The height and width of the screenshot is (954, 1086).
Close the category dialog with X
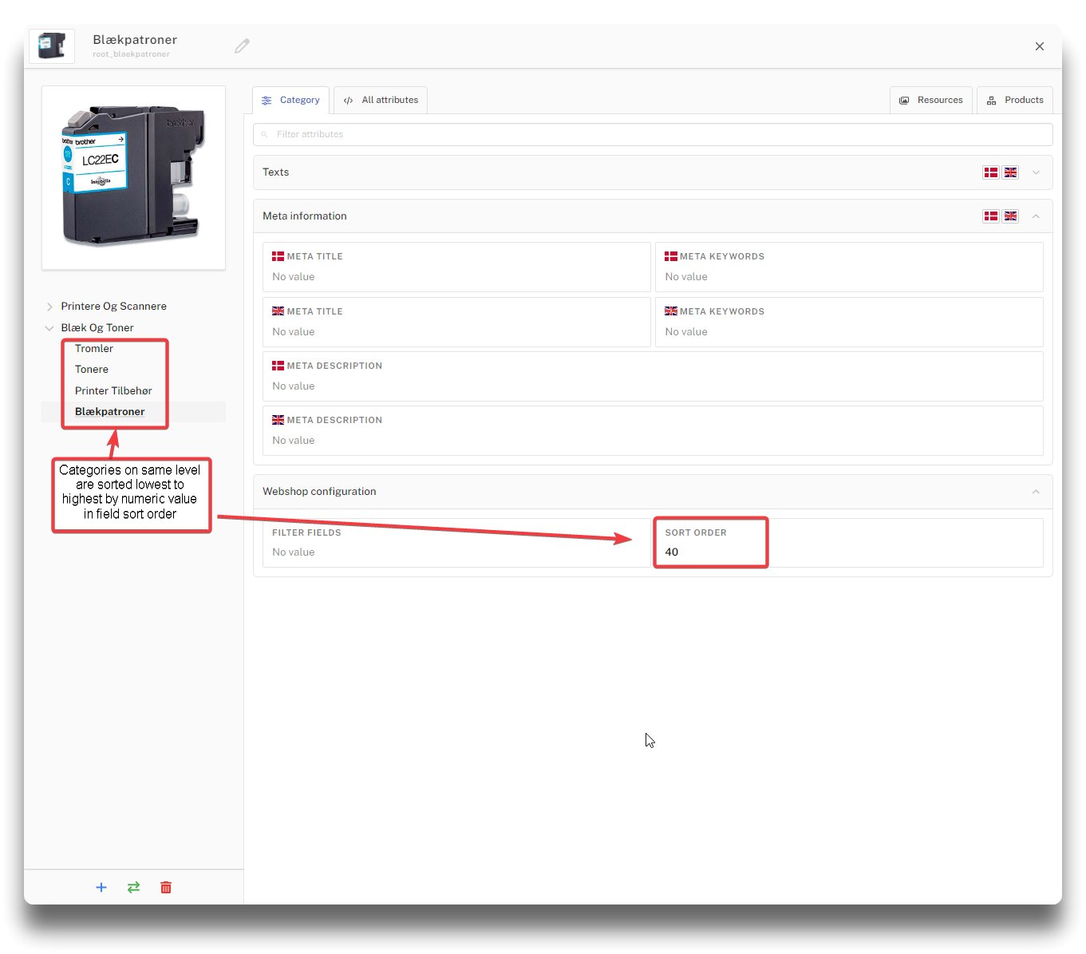pyautogui.click(x=1039, y=46)
